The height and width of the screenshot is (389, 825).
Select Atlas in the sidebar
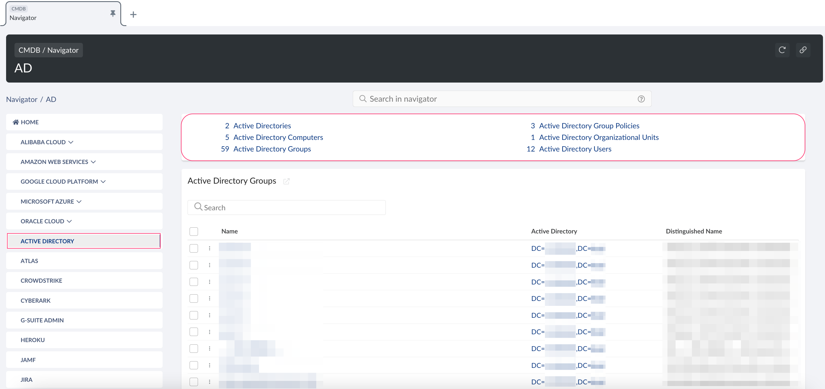point(84,261)
